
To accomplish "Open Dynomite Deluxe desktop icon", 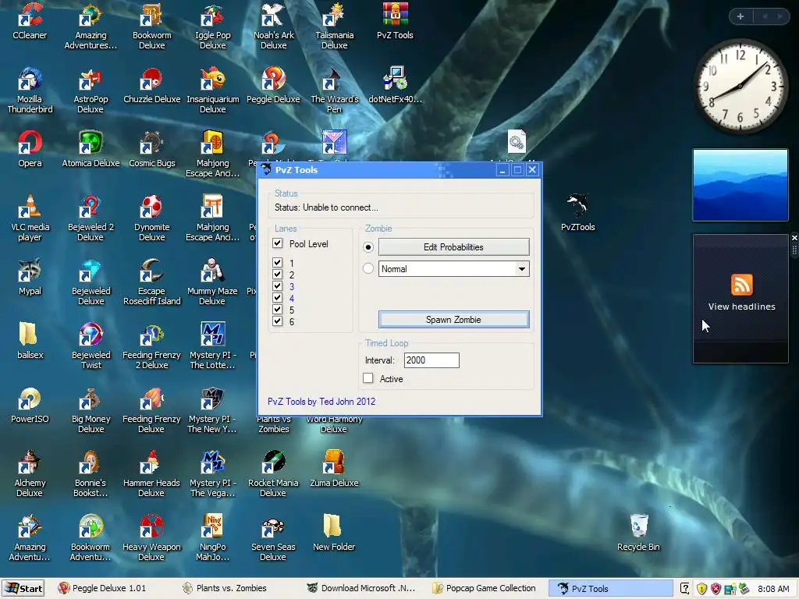I will tap(152, 218).
